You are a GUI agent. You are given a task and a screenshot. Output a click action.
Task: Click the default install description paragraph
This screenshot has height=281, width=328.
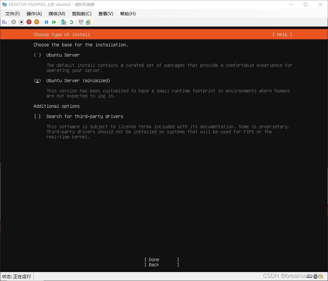coord(169,68)
